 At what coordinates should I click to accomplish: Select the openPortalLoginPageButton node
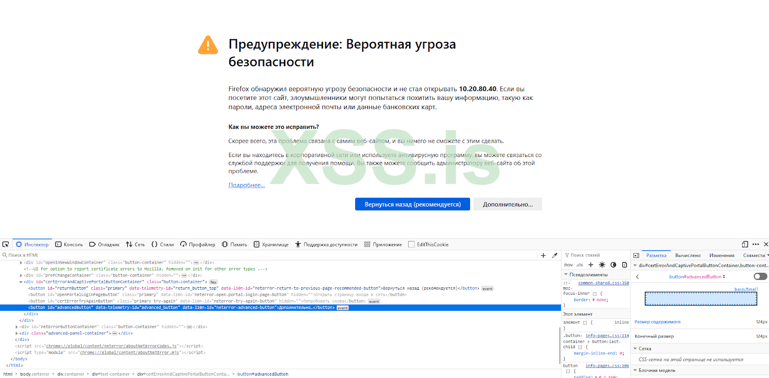[x=218, y=295]
